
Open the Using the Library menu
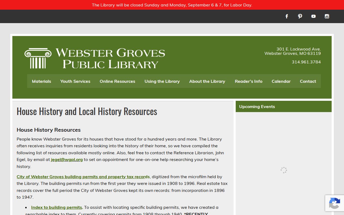point(162,81)
